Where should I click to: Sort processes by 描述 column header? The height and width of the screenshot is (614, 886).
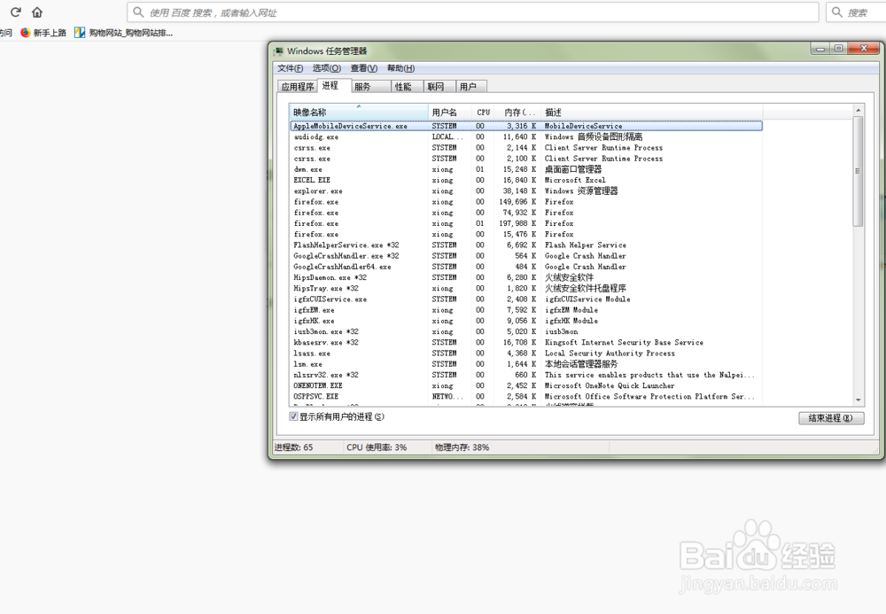(x=652, y=112)
